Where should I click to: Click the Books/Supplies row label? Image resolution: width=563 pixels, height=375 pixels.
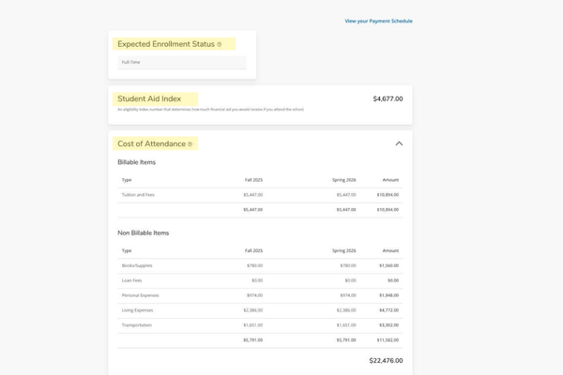pos(137,265)
